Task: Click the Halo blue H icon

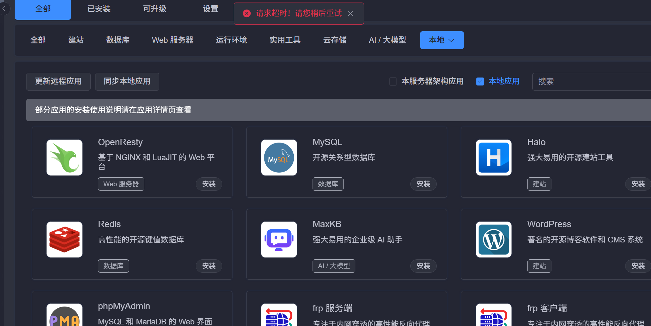Action: [494, 158]
